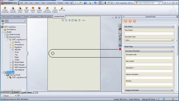Screen dimensions: 179x101
Task: Collapse the Model Fields section
Action: tap(173, 47)
